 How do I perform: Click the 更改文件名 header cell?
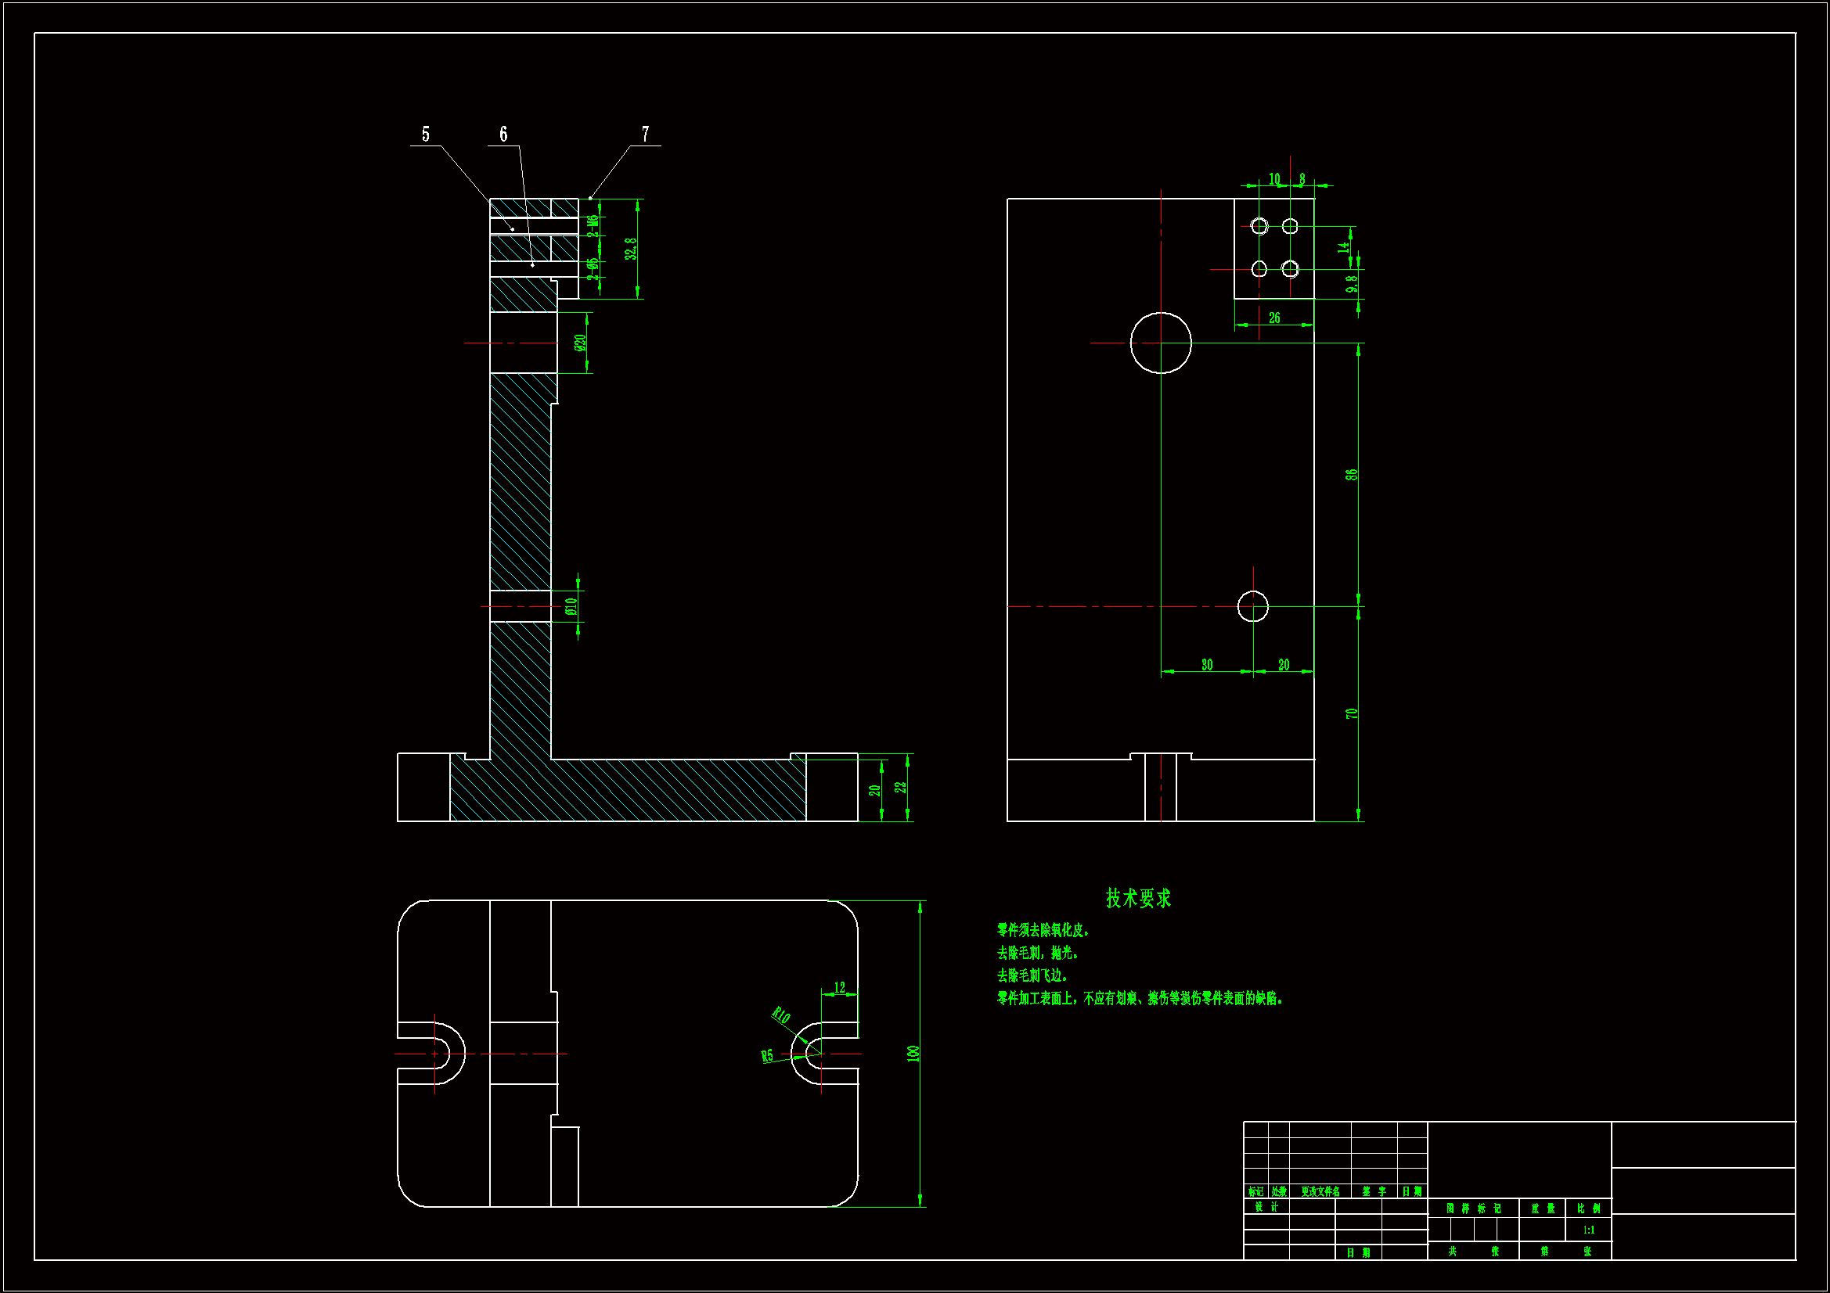click(x=1319, y=1192)
